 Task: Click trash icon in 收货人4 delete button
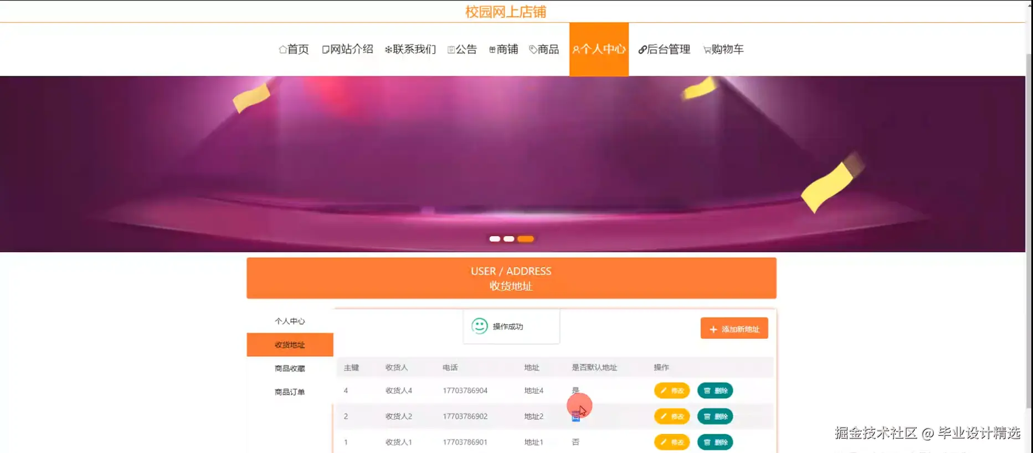[x=707, y=390]
